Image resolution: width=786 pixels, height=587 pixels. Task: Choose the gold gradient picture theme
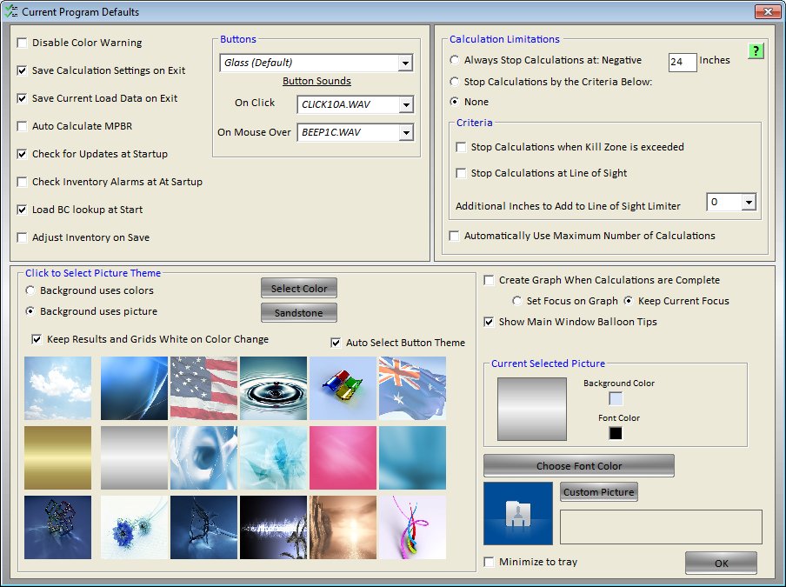57,457
